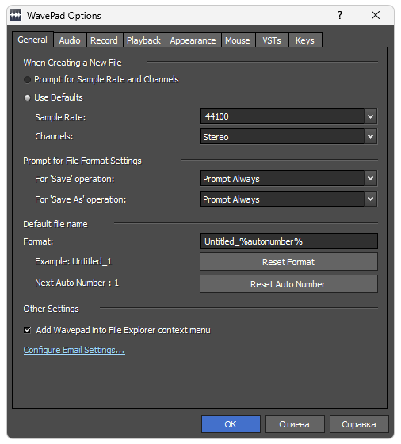
Task: Switch to the VSTs tab
Action: point(272,40)
